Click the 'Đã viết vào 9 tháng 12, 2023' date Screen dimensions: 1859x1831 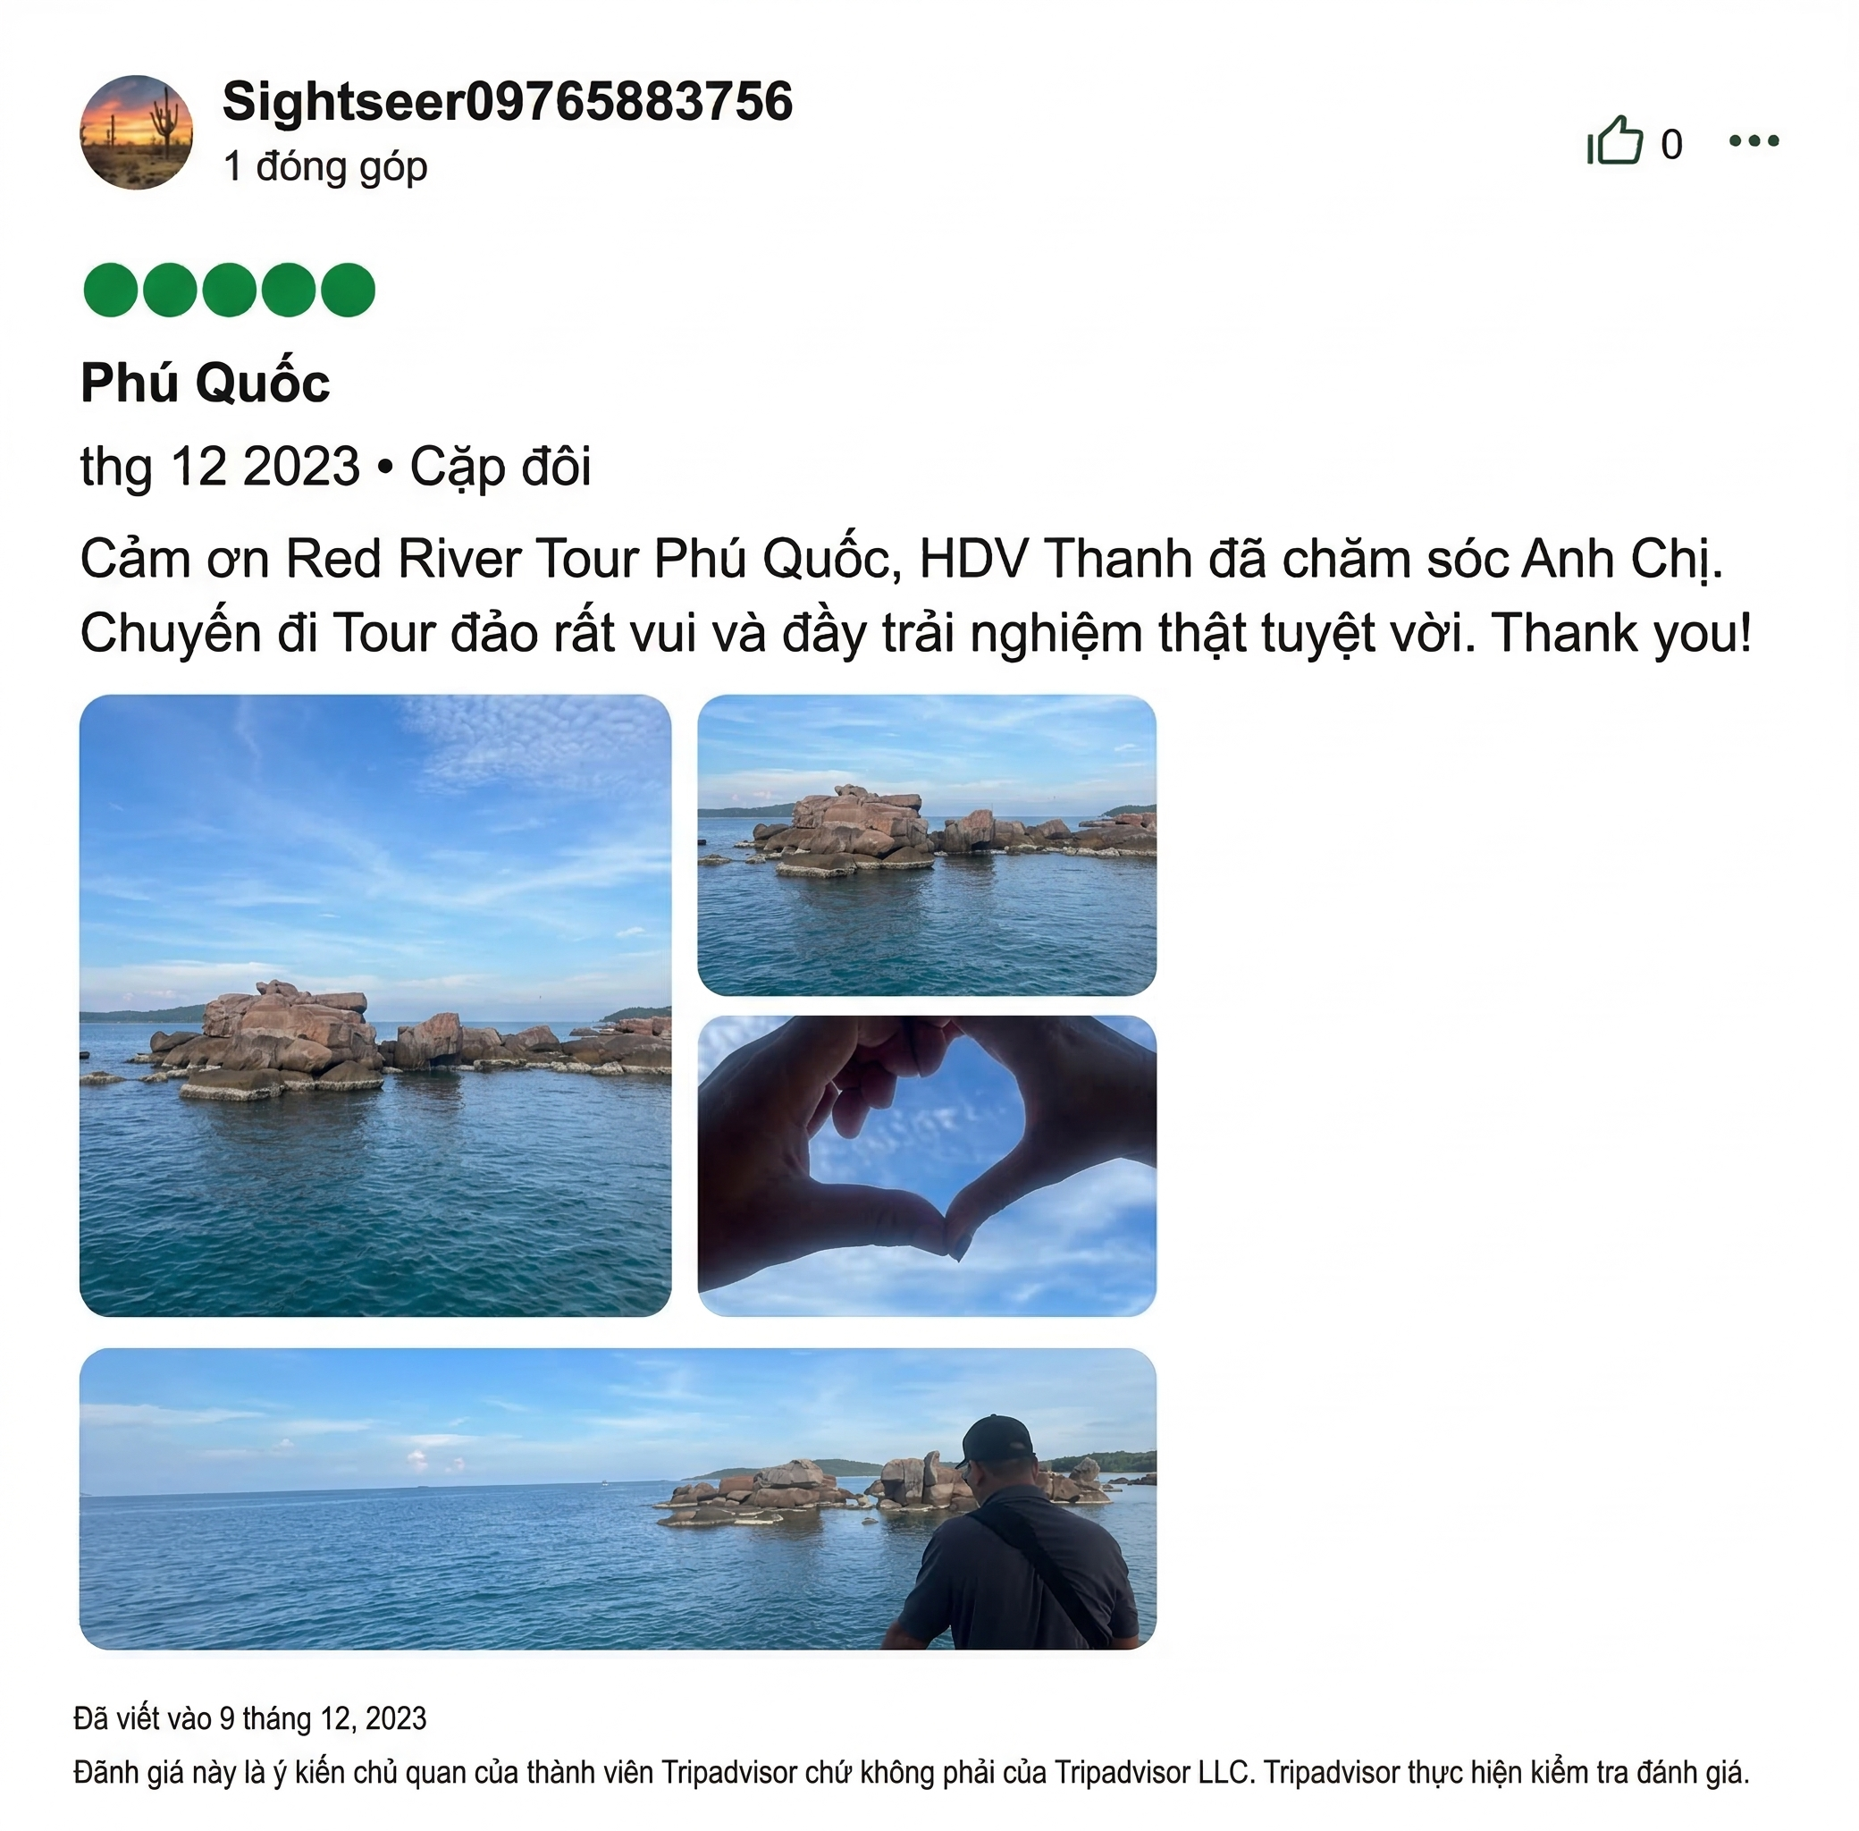click(x=250, y=1717)
